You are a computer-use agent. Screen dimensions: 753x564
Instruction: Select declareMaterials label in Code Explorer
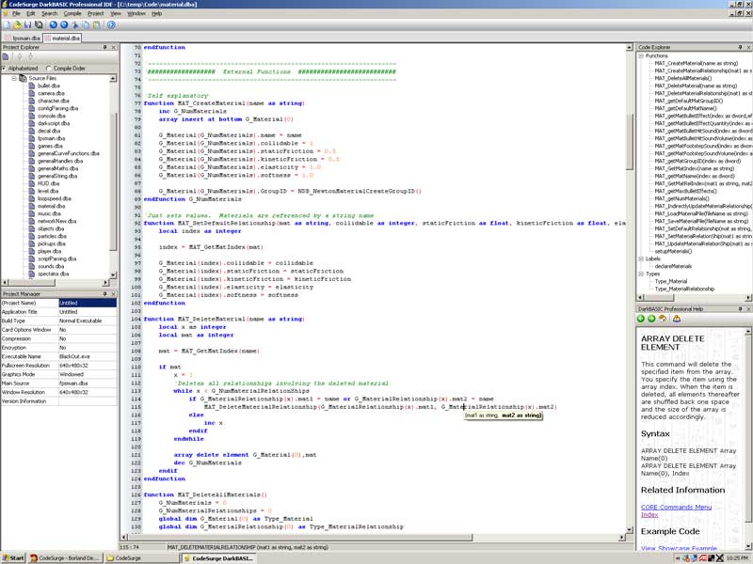coord(673,266)
